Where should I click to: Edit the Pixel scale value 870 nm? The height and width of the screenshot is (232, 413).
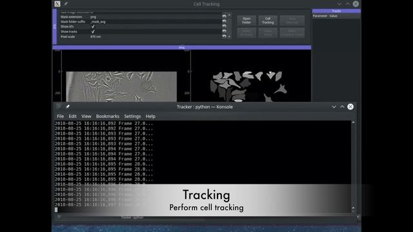pyautogui.click(x=156, y=37)
